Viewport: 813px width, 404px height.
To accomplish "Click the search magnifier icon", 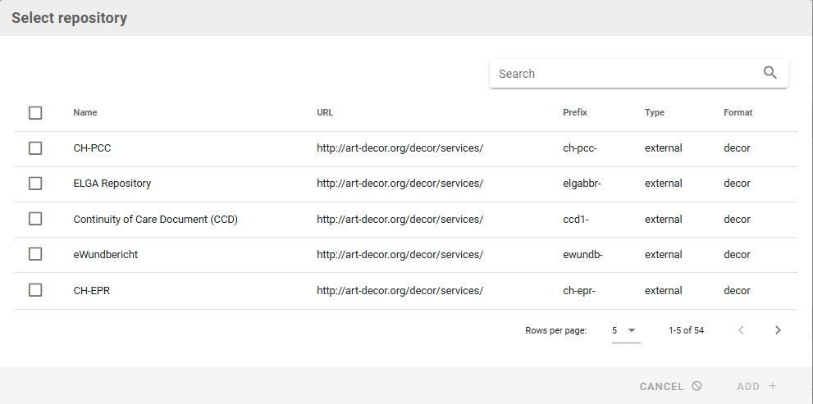I will [770, 73].
